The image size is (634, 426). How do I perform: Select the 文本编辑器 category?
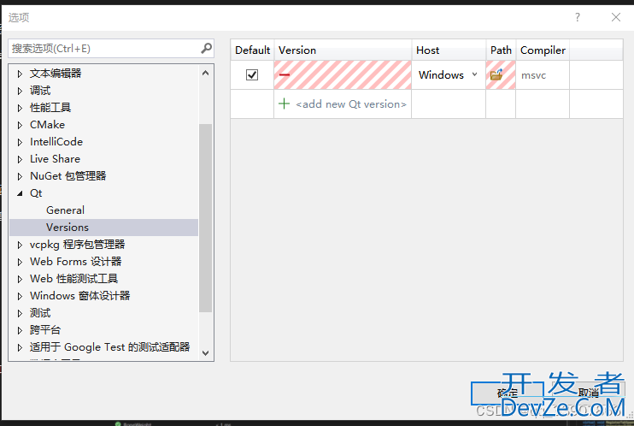tap(56, 74)
